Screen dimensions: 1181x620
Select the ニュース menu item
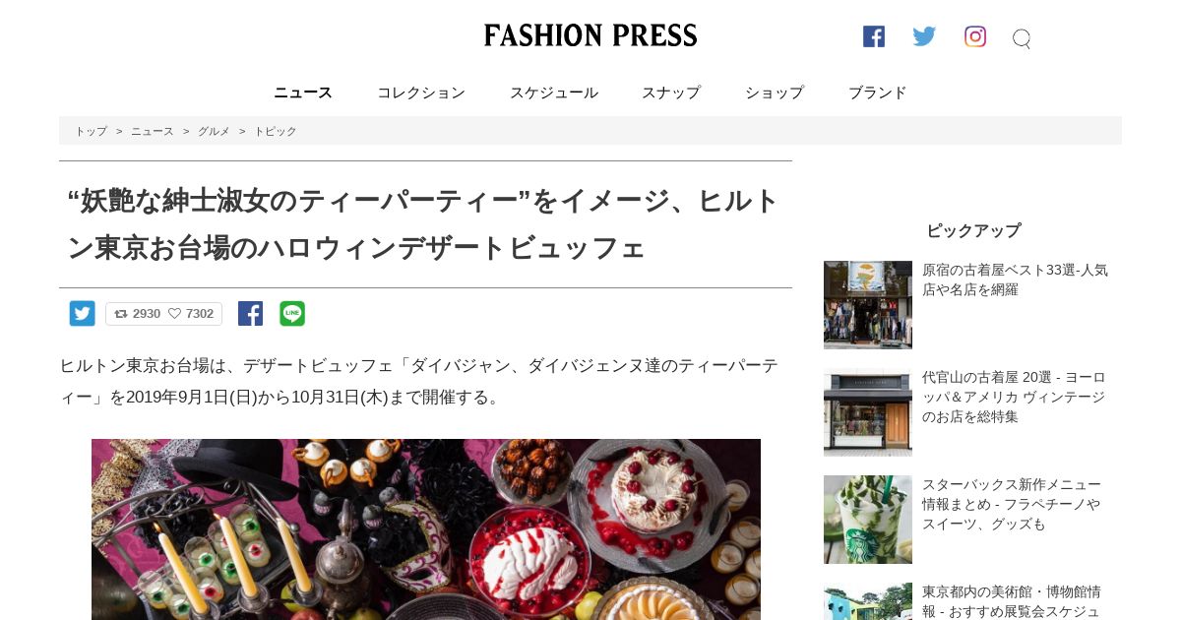(303, 93)
